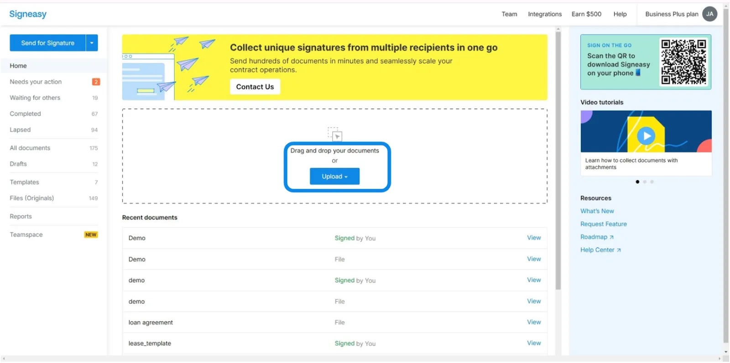730x363 pixels.
Task: Click the 'File' status in the loan agreement row
Action: (339, 322)
